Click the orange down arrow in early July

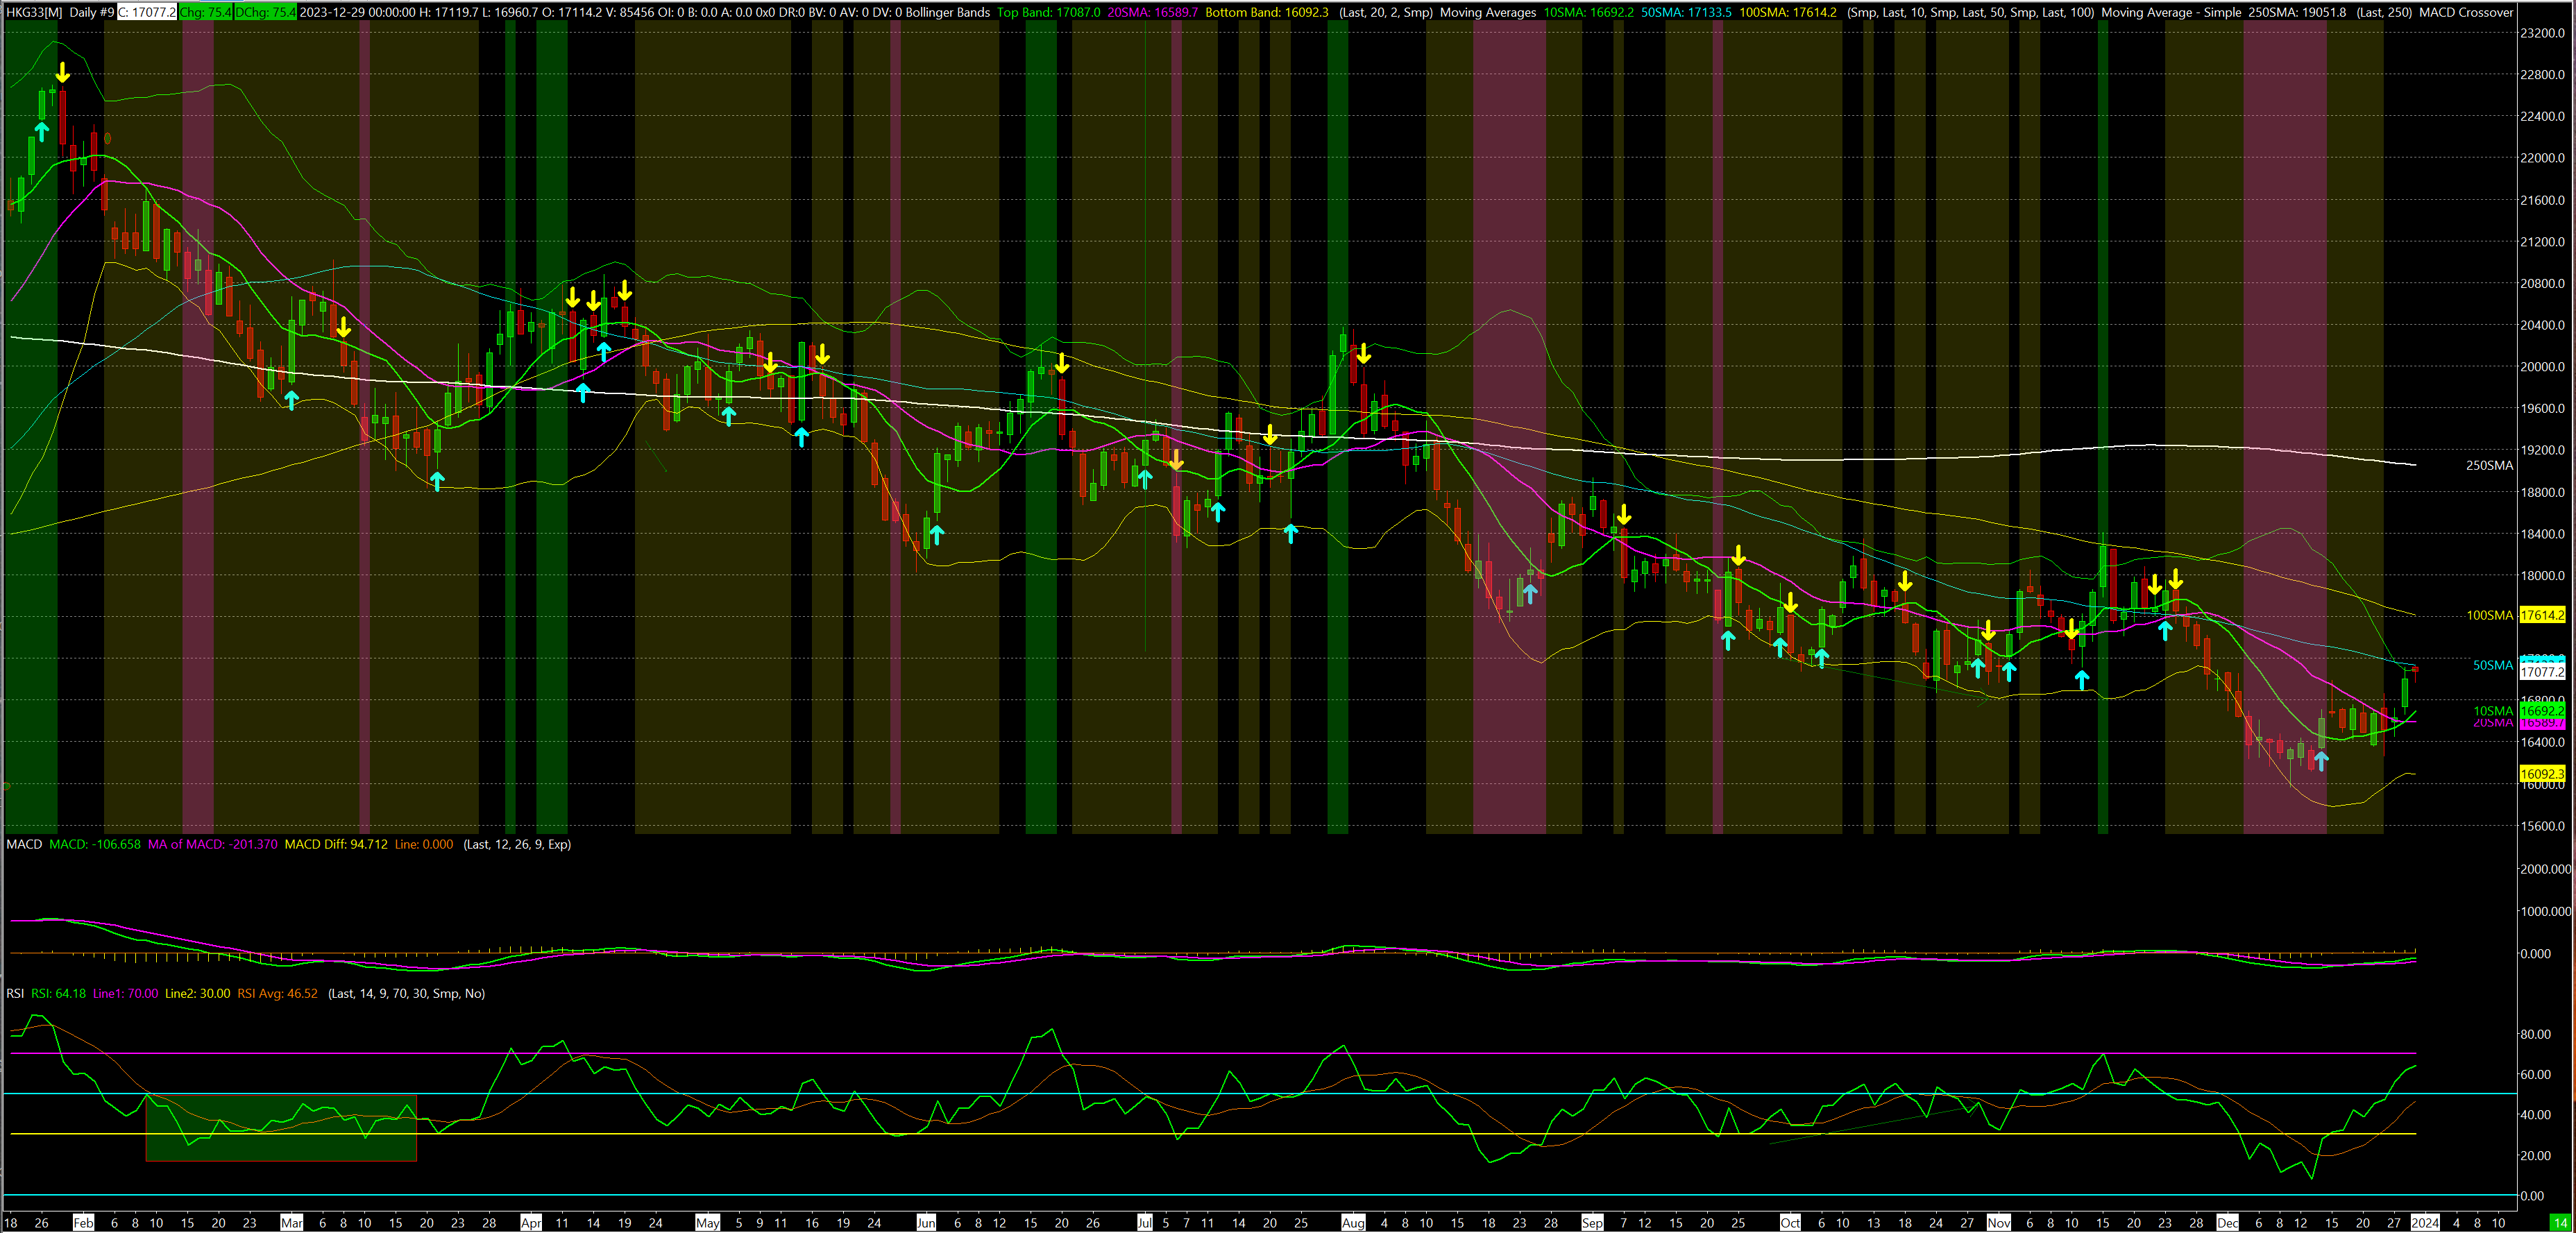(1176, 460)
